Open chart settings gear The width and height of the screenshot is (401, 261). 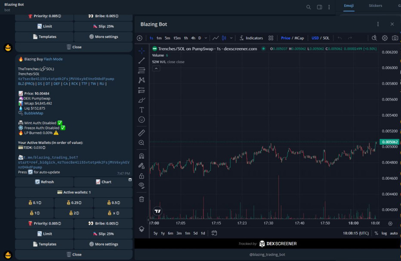pyautogui.click(x=385, y=38)
